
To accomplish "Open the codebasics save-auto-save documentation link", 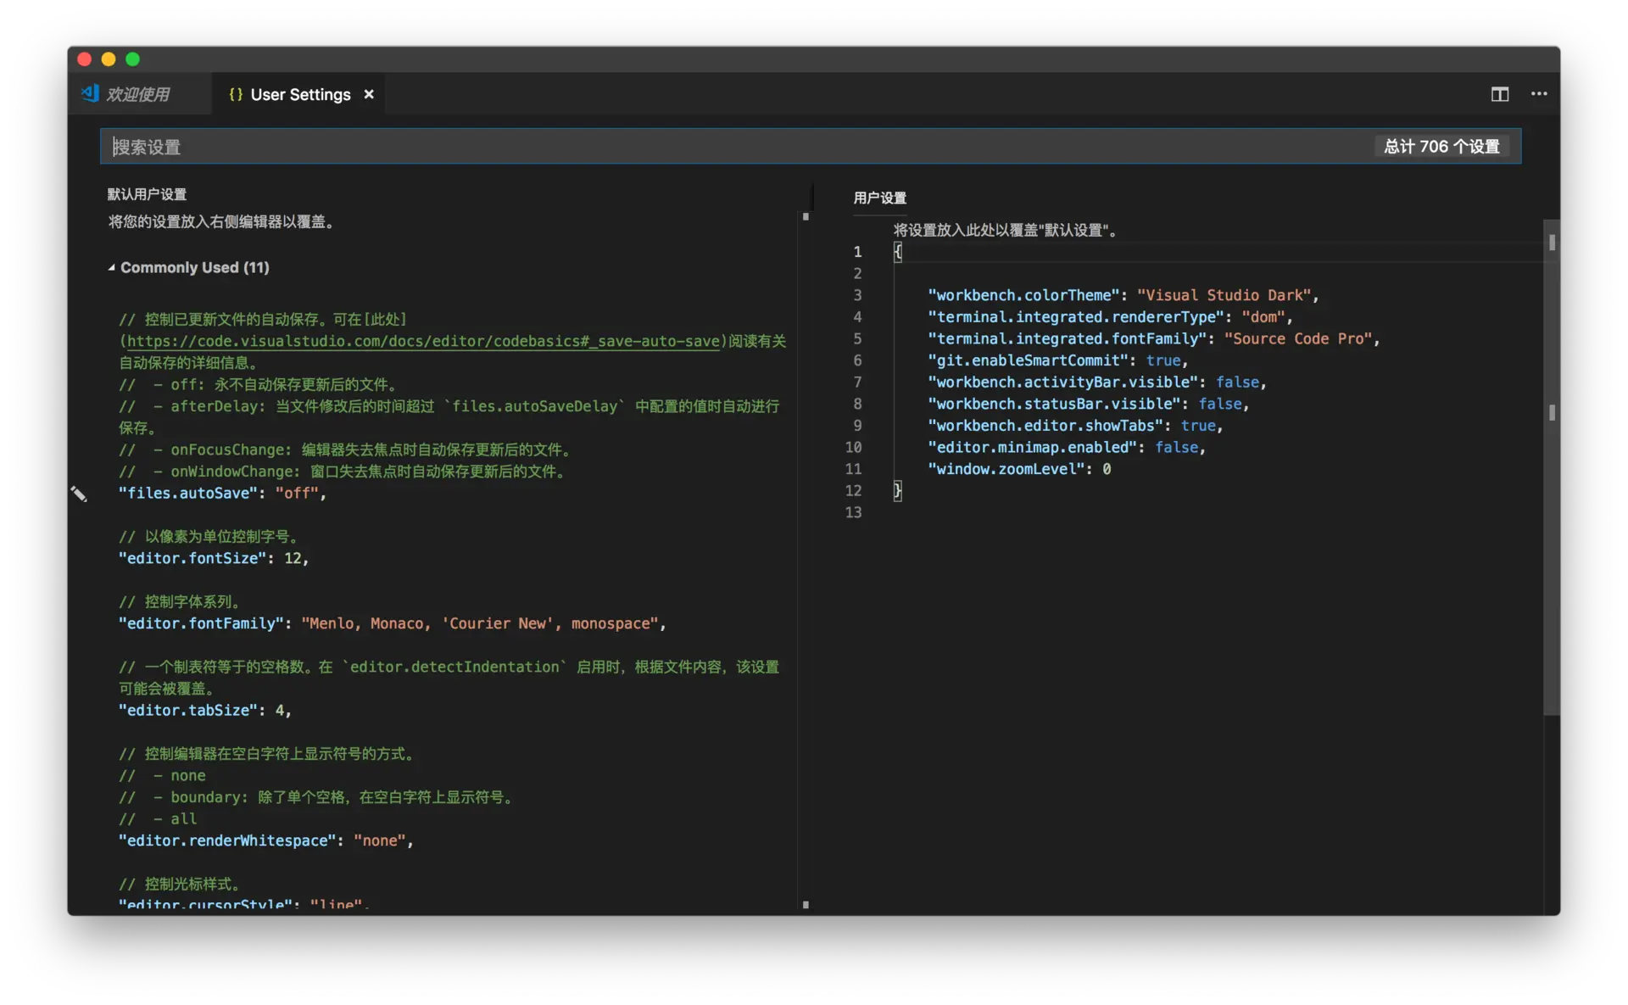I will tap(424, 341).
